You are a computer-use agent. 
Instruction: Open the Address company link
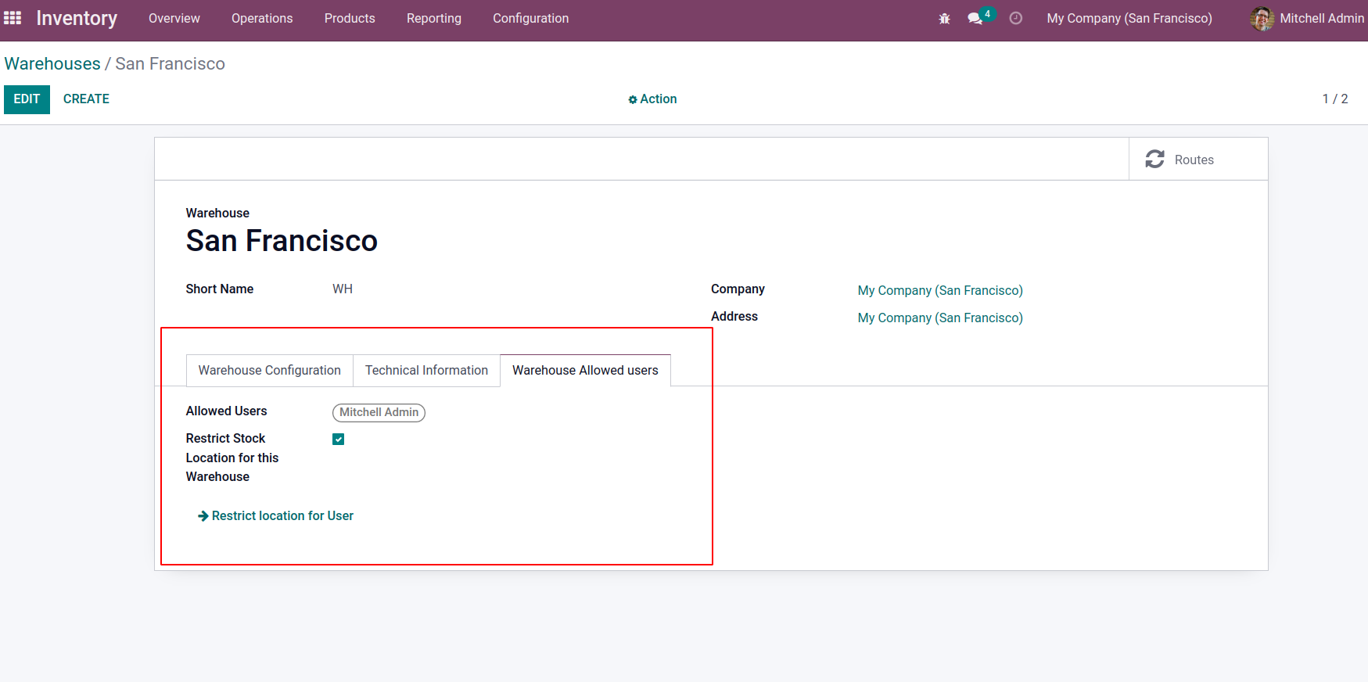[x=939, y=318]
